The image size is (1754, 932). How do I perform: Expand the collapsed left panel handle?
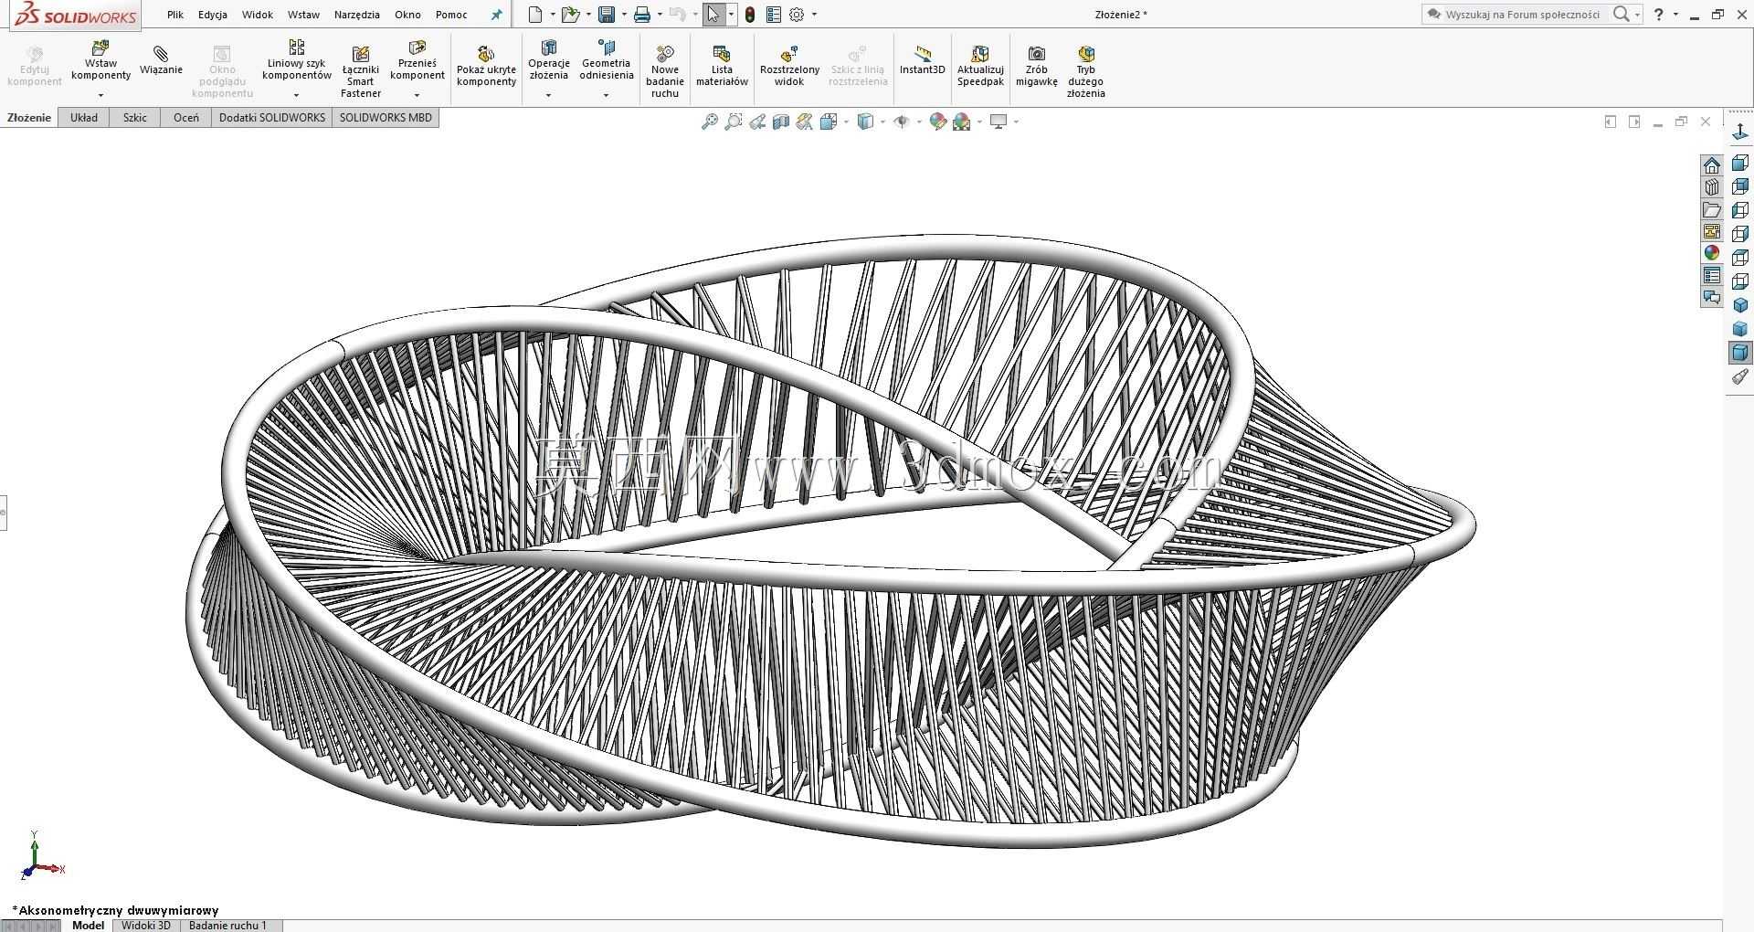[x=3, y=513]
